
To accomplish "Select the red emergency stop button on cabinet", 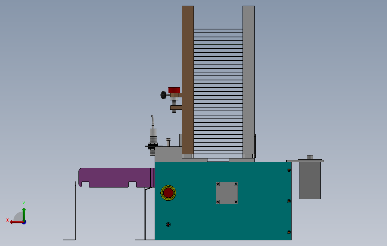I will click(x=168, y=193).
